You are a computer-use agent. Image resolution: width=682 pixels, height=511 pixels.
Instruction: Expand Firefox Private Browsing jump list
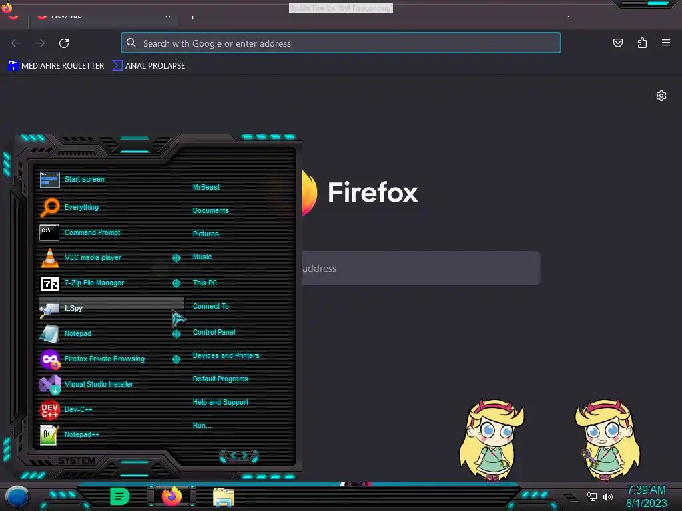(x=176, y=359)
